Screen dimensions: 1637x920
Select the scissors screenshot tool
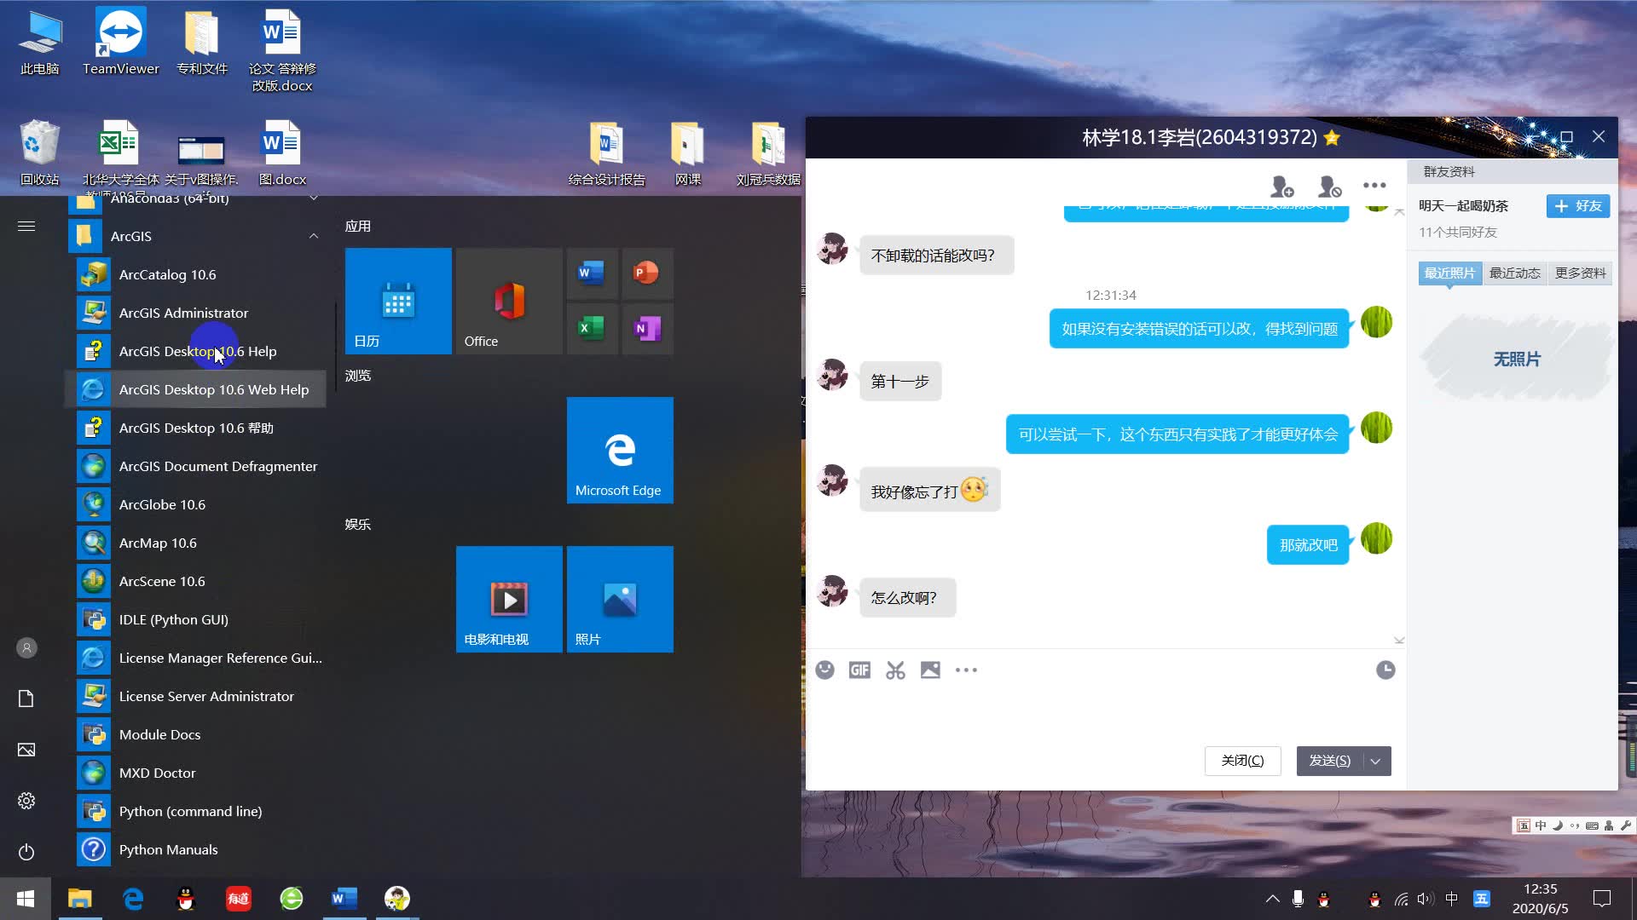tap(895, 670)
